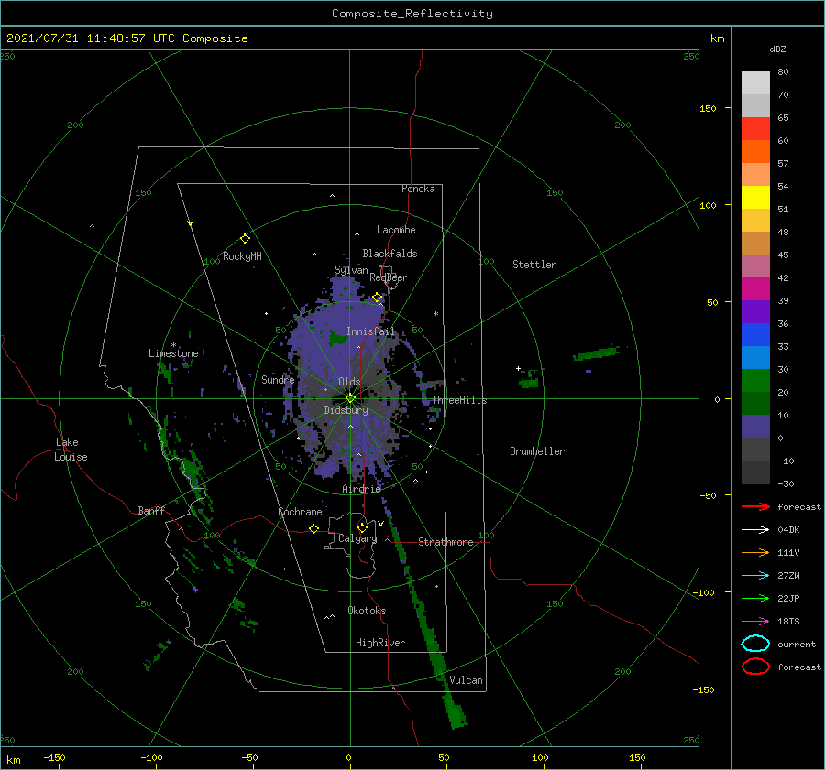The width and height of the screenshot is (825, 770).
Task: Click the red forecast arrow in legend
Action: coord(755,506)
